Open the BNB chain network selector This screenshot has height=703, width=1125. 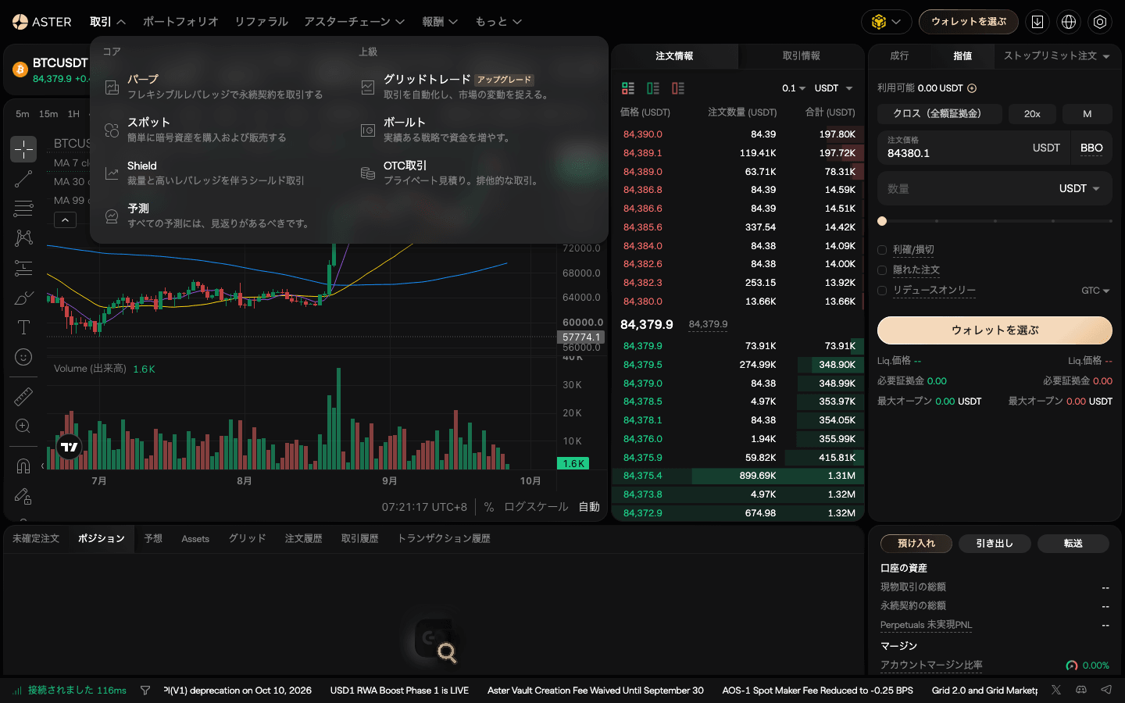[887, 22]
